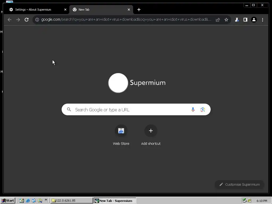Click the network connection tray icon
The width and height of the screenshot is (272, 204).
point(245,201)
